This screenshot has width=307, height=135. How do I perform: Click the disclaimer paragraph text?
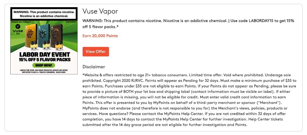click(189, 100)
